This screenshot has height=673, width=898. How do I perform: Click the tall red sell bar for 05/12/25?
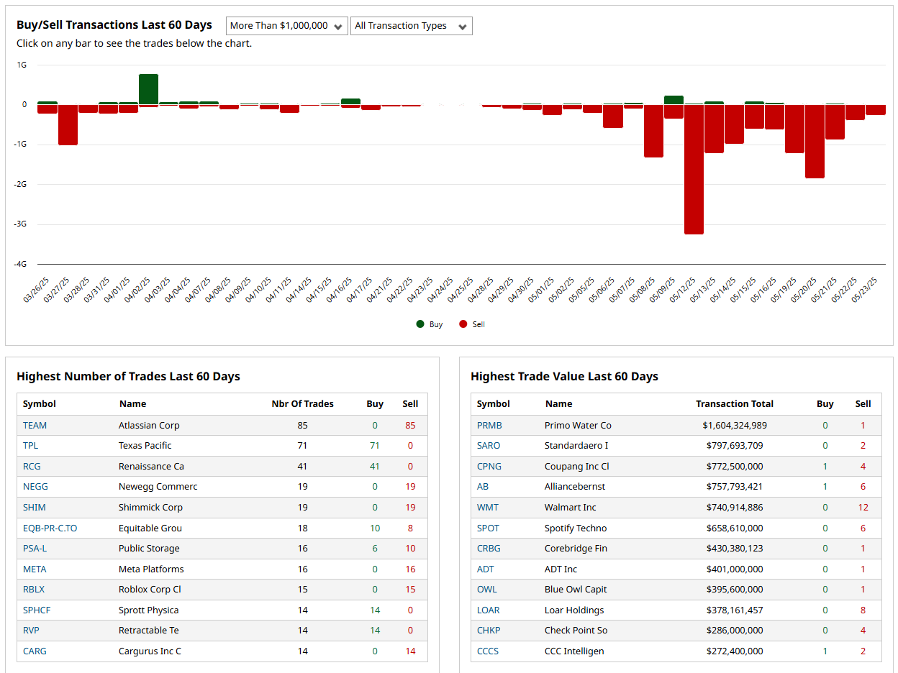[694, 170]
